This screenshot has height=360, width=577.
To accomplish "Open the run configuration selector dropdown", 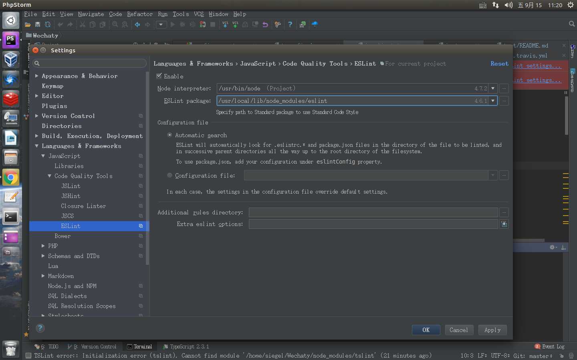I will click(161, 25).
